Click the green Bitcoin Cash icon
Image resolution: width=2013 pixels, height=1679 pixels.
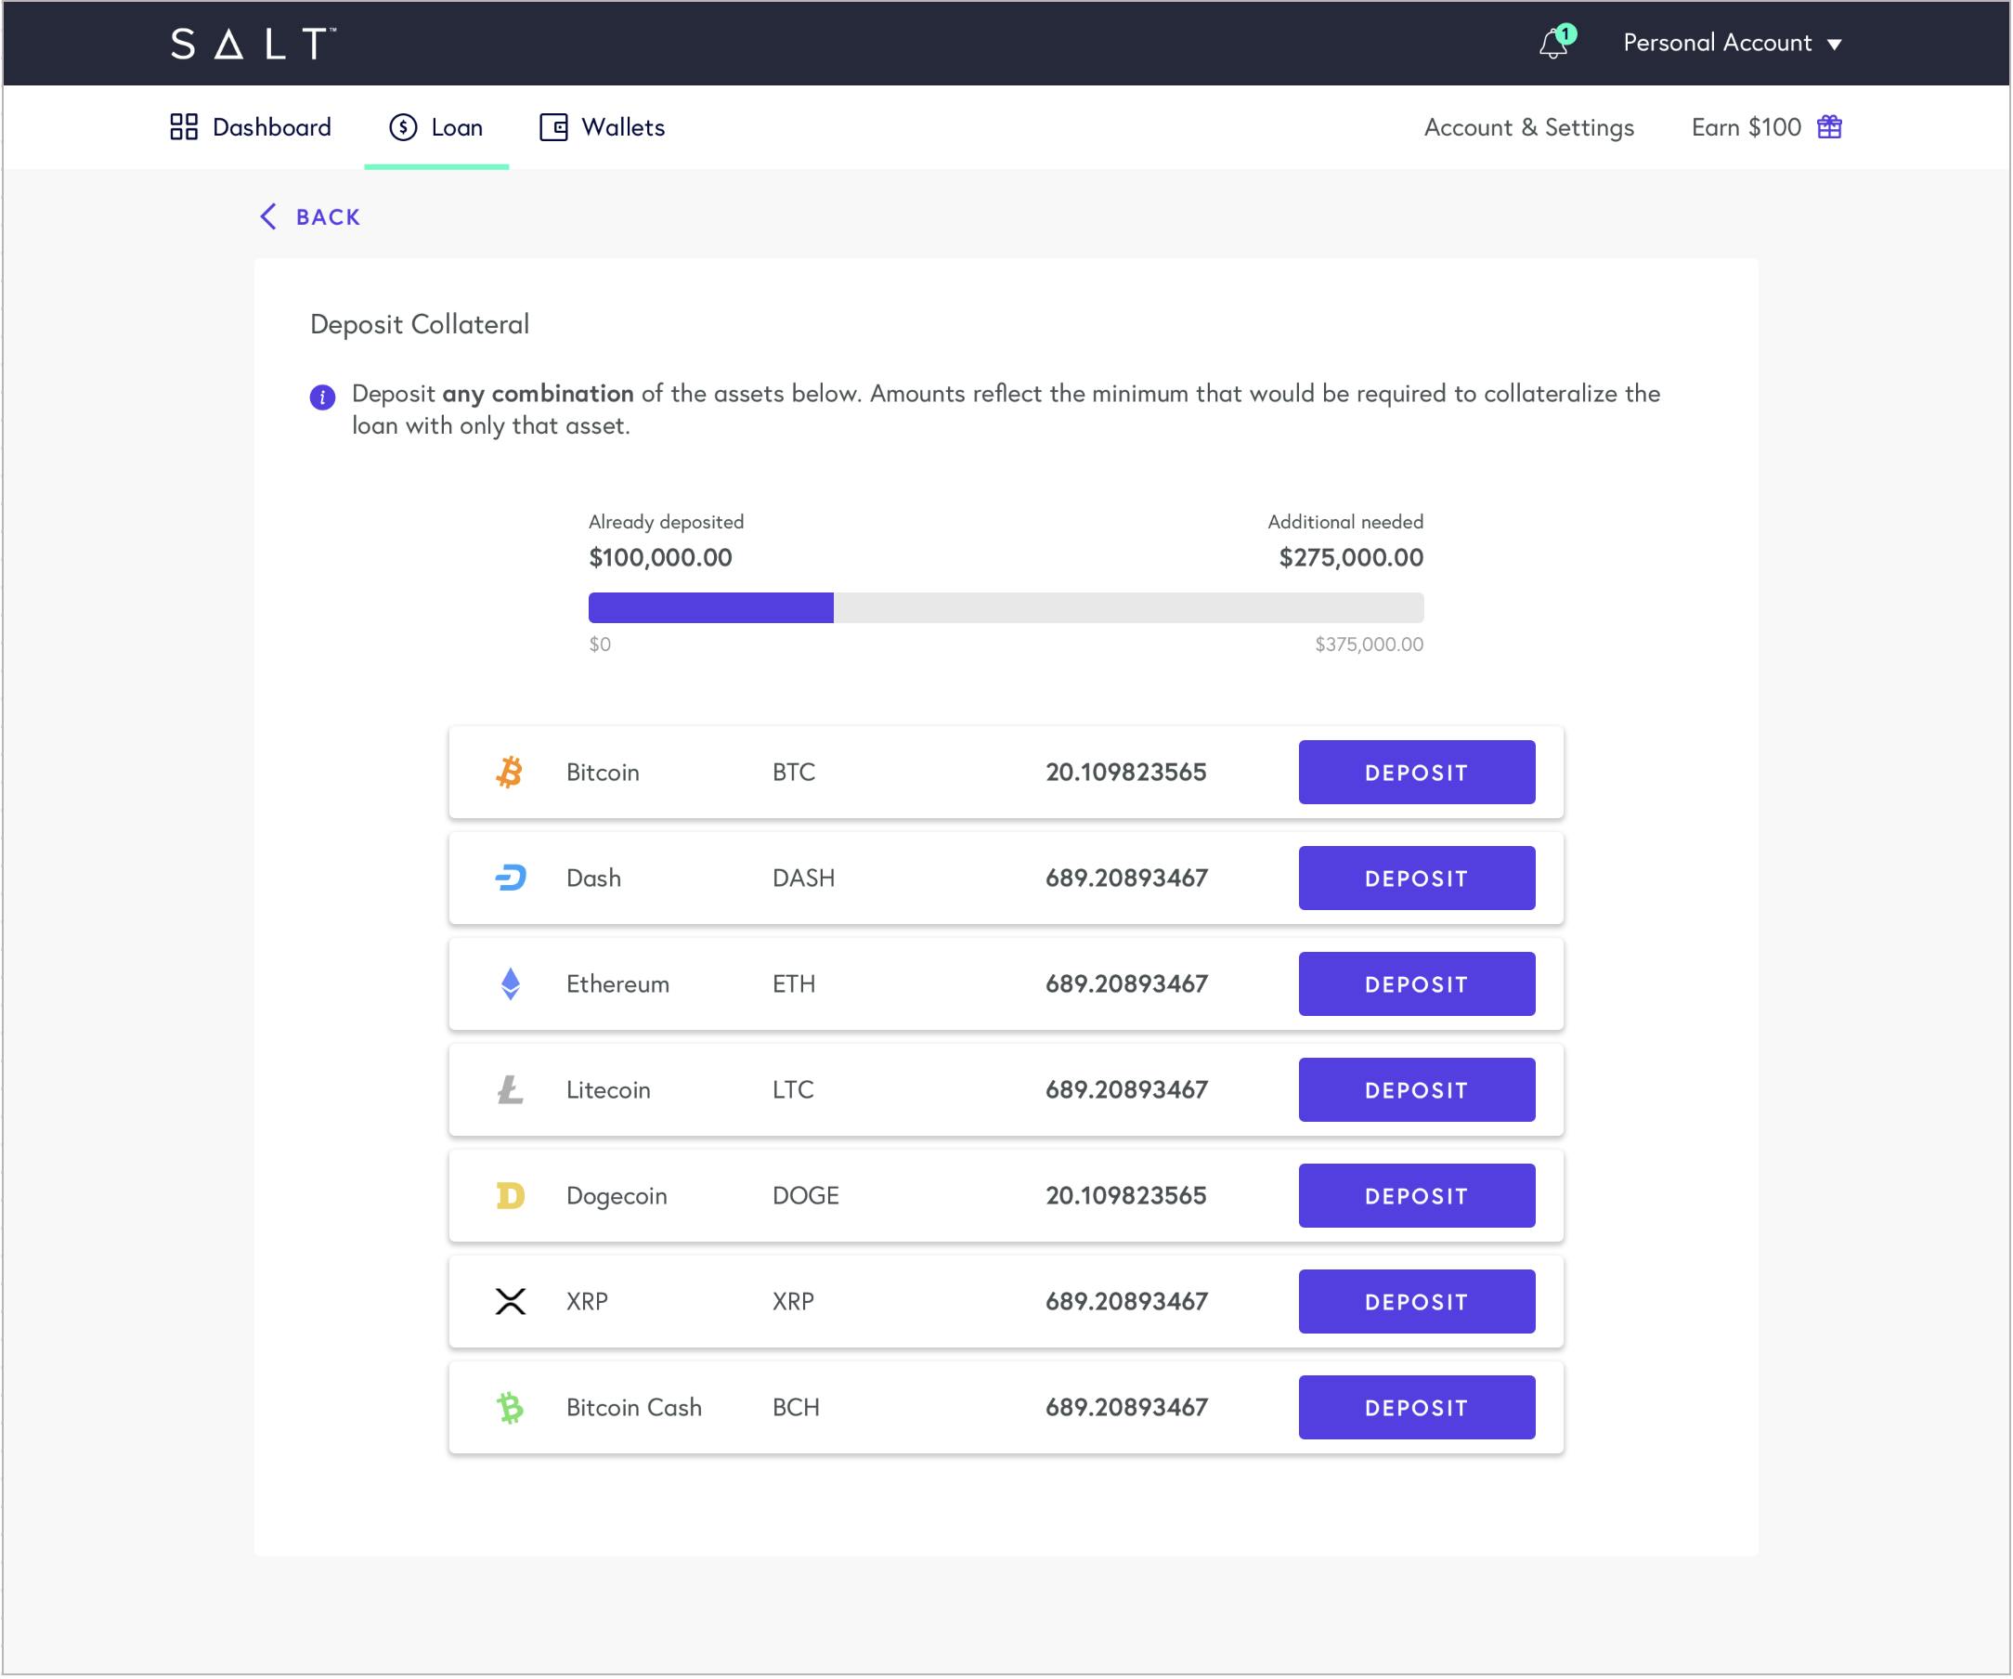point(511,1408)
